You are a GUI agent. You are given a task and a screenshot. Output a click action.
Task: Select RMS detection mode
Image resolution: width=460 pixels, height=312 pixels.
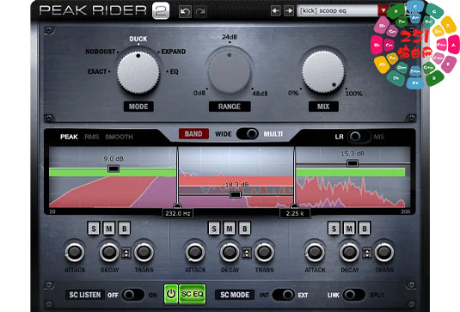[92, 137]
